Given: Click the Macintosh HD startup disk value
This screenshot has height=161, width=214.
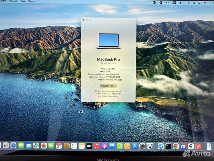Looking at the screenshot, I should click(x=113, y=74).
